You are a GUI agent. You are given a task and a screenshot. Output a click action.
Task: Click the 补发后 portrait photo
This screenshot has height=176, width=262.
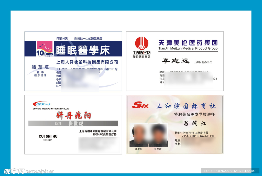pyautogui.click(x=158, y=135)
